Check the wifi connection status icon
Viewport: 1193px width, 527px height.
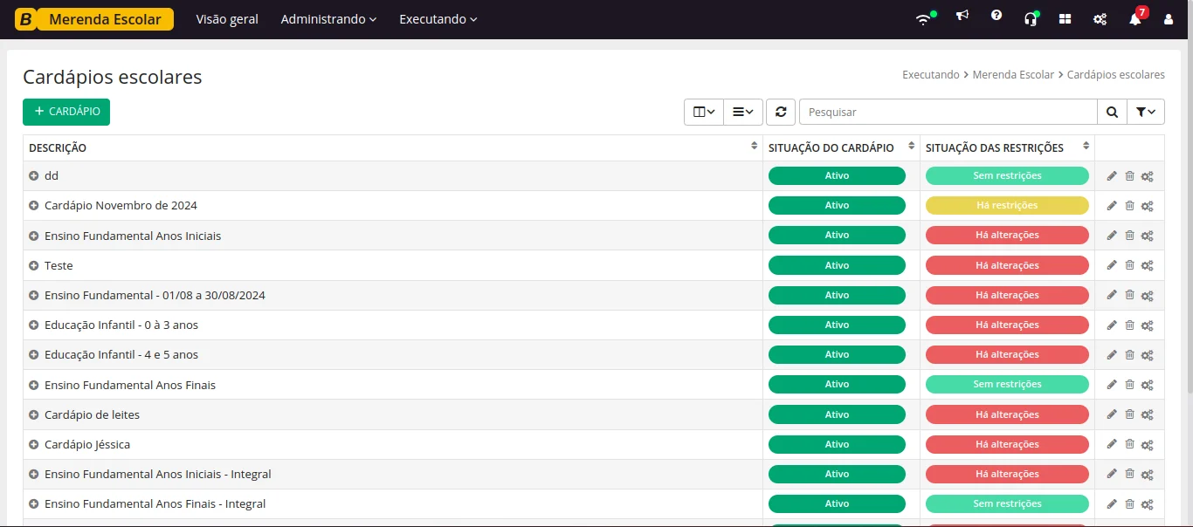pos(924,18)
